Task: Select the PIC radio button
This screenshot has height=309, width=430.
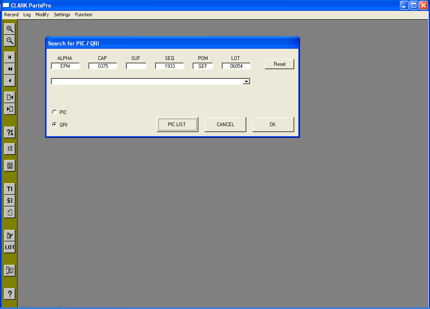Action: pos(54,112)
